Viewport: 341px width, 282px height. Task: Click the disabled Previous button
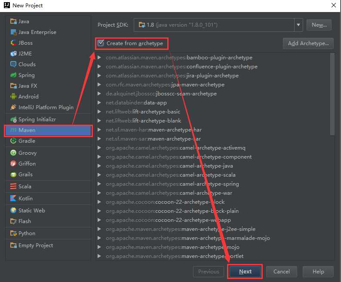[x=208, y=272]
